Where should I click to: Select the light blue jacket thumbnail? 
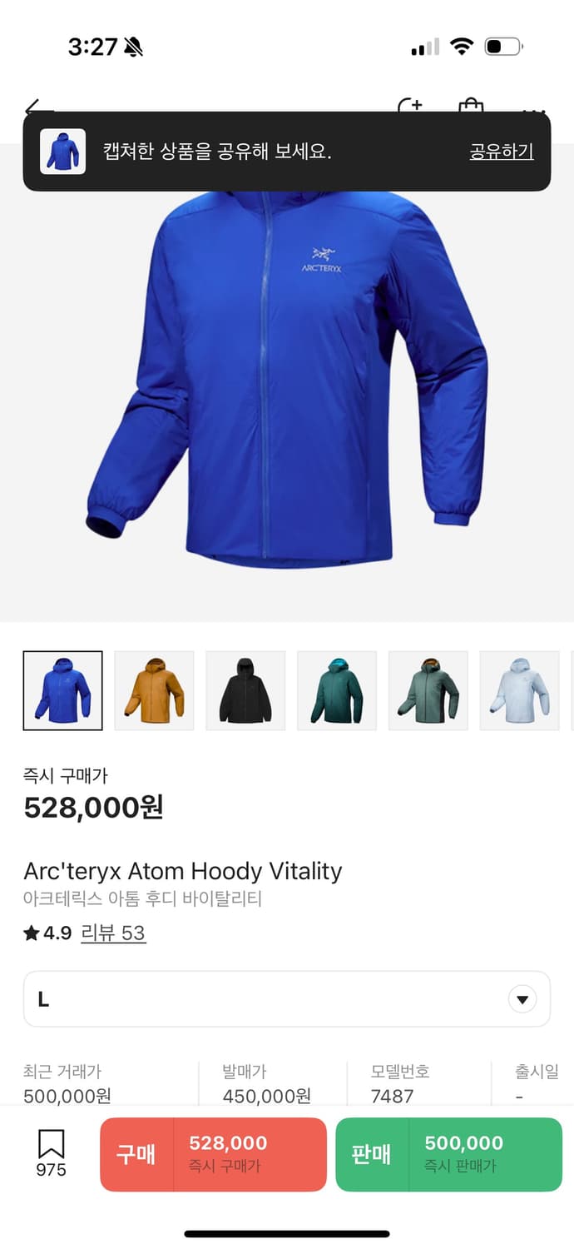tap(520, 690)
